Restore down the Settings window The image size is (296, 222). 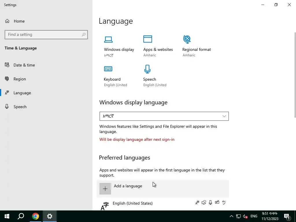(x=276, y=5)
